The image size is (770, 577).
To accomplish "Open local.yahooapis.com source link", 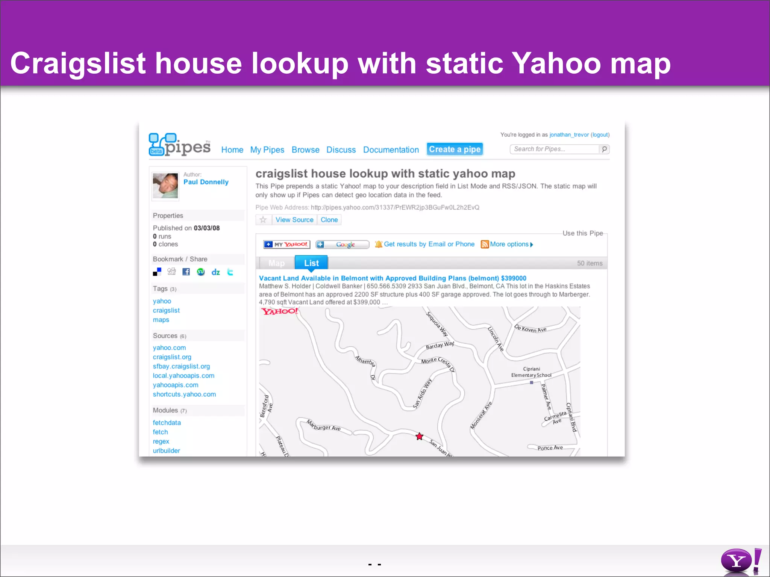I will click(183, 376).
